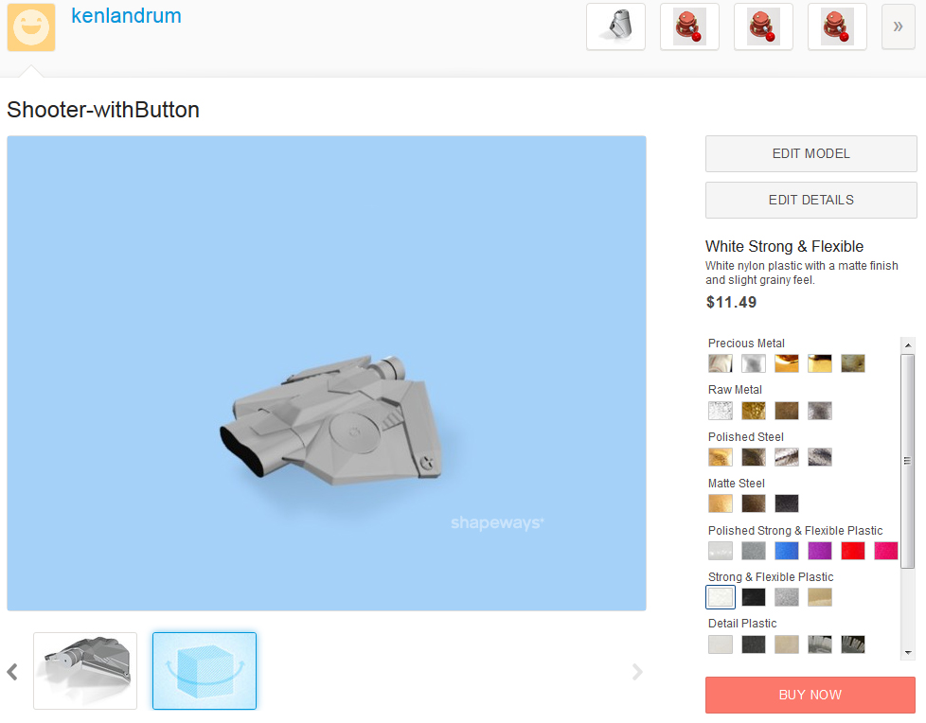Show more models with double-chevron button
This screenshot has width=926, height=723.
[x=899, y=26]
